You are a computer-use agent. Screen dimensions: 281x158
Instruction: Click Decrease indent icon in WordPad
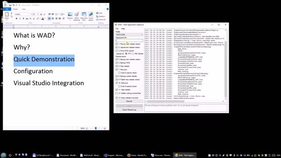49,14
